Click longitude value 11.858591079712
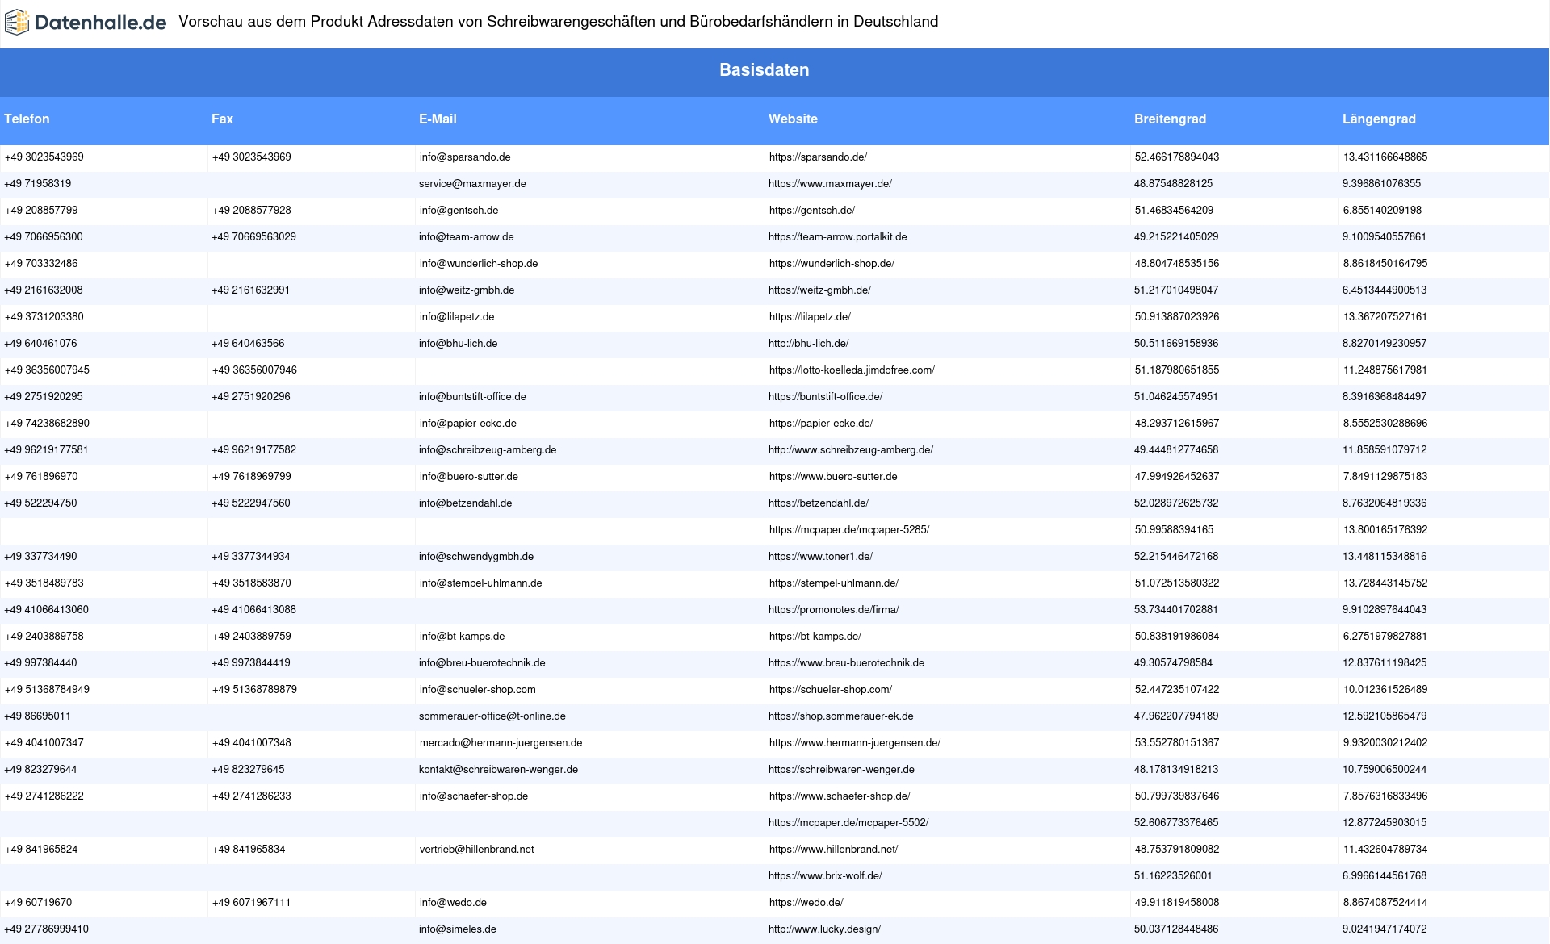 pyautogui.click(x=1385, y=450)
